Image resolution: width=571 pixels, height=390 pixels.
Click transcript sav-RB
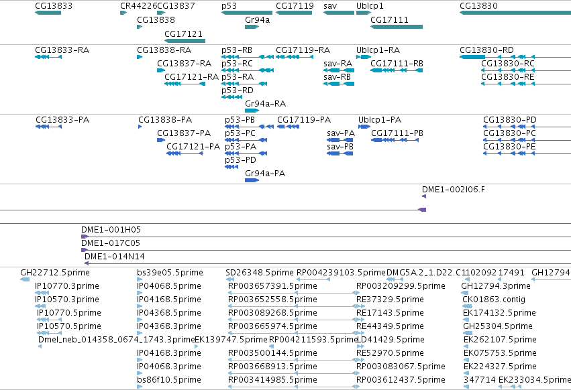coord(339,84)
